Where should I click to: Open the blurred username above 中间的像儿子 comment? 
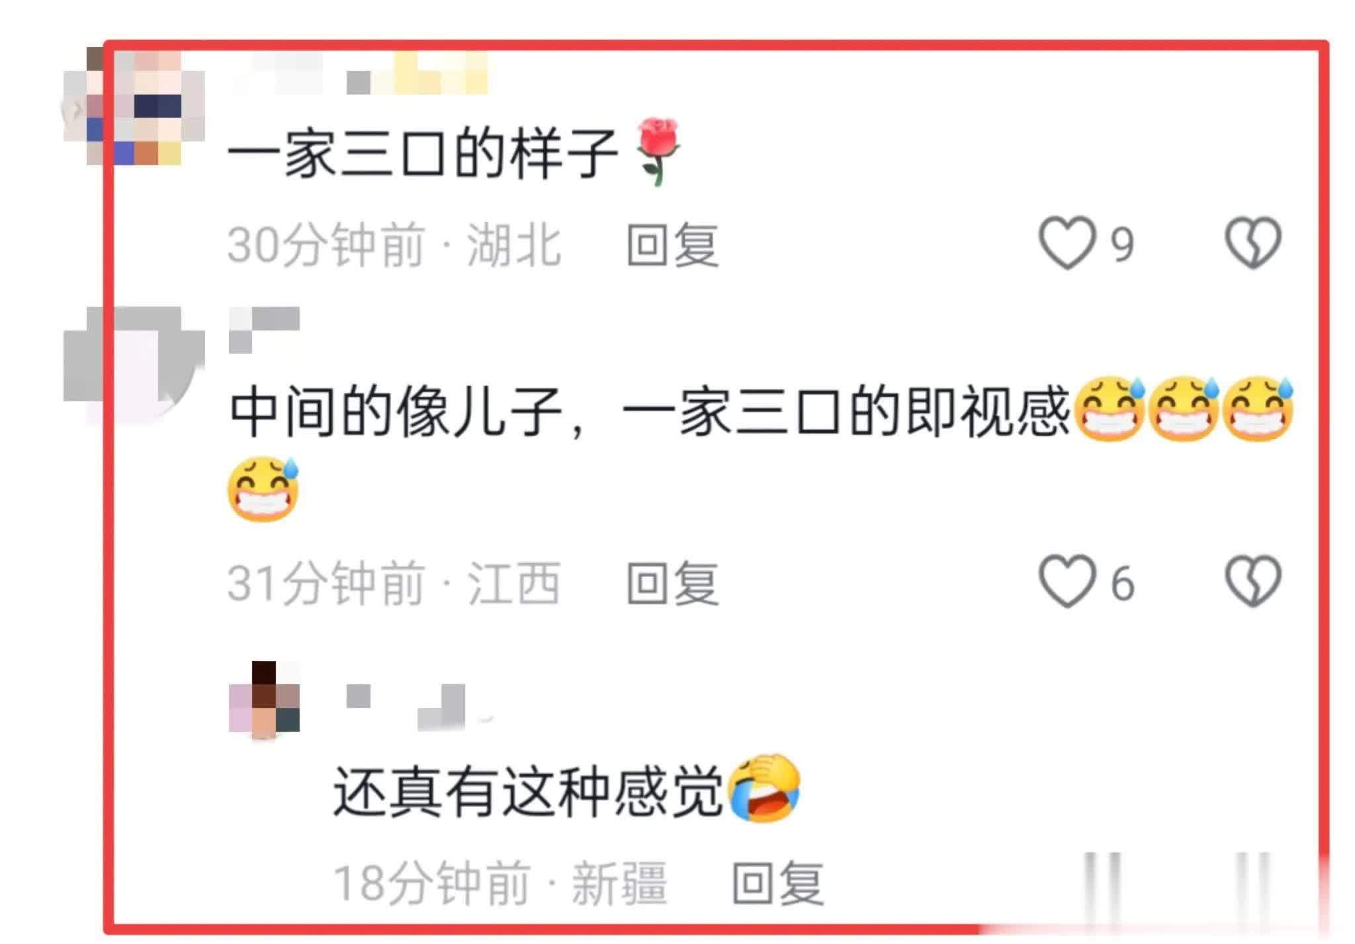pyautogui.click(x=264, y=329)
